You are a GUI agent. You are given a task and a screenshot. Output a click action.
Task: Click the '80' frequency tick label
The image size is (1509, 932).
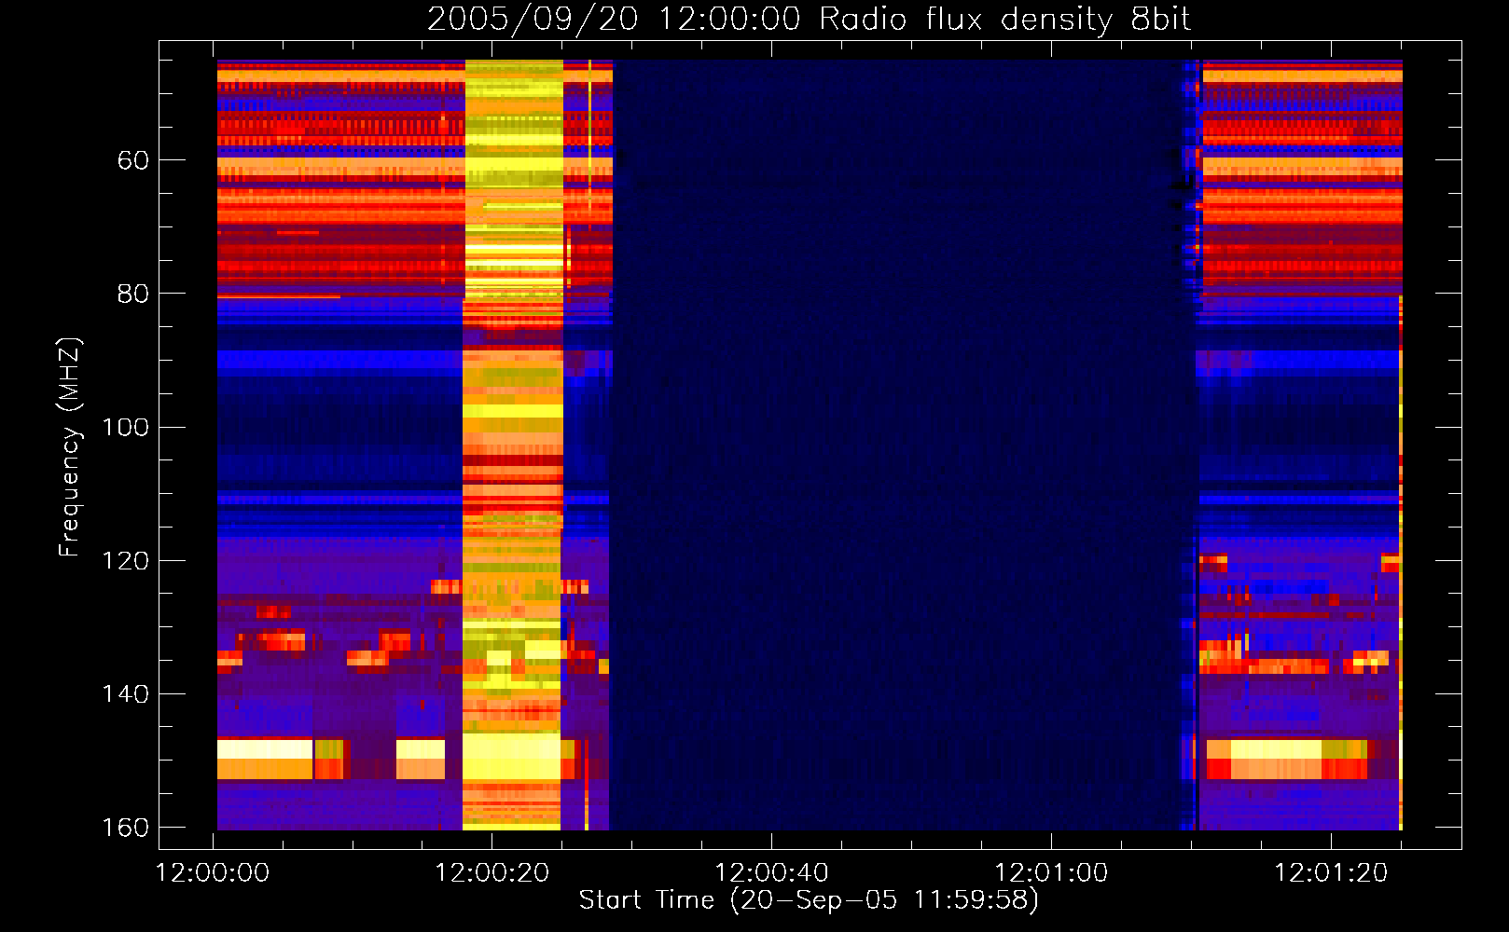133,294
